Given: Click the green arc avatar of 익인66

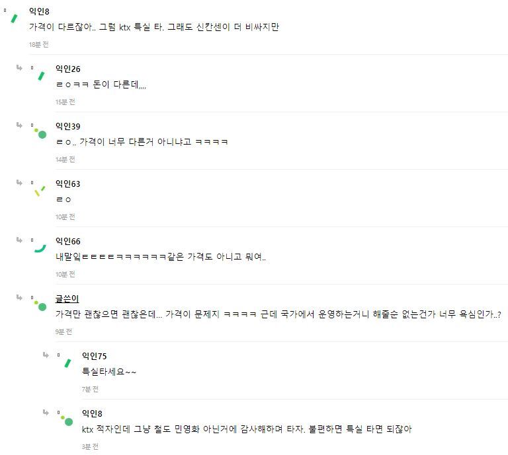Looking at the screenshot, I should point(40,247).
